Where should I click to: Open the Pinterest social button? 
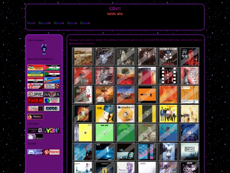[52, 152]
